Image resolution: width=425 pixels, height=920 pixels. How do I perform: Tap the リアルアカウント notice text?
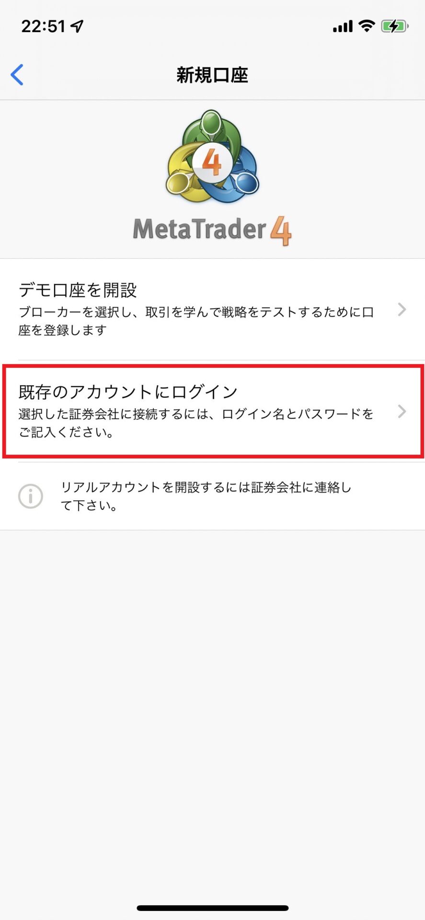click(x=206, y=496)
